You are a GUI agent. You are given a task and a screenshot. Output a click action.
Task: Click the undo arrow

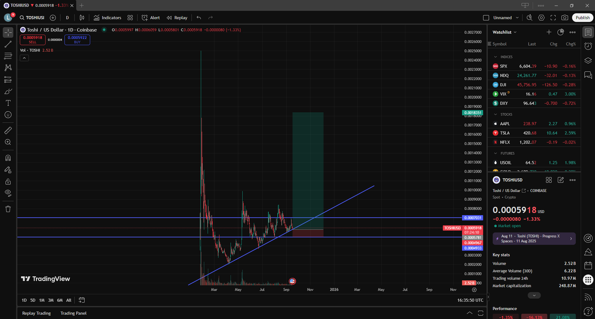(x=199, y=17)
